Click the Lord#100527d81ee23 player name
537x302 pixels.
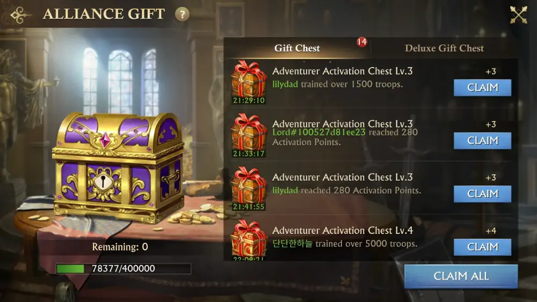(319, 132)
